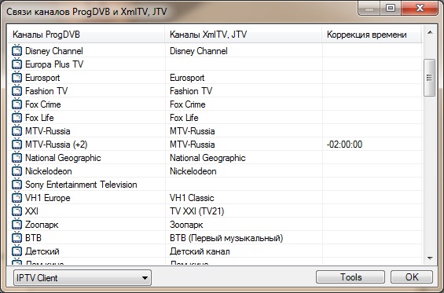Viewport: 444px width, 293px height.
Task: Select Fox Crime in the XmlTV column
Action: point(188,104)
